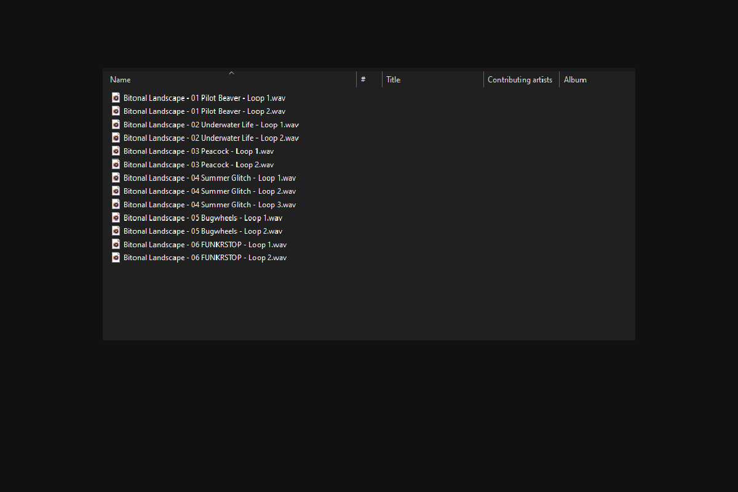
Task: Click the file icon of FUNKRSTOP Loop 1.wav
Action: tap(116, 244)
